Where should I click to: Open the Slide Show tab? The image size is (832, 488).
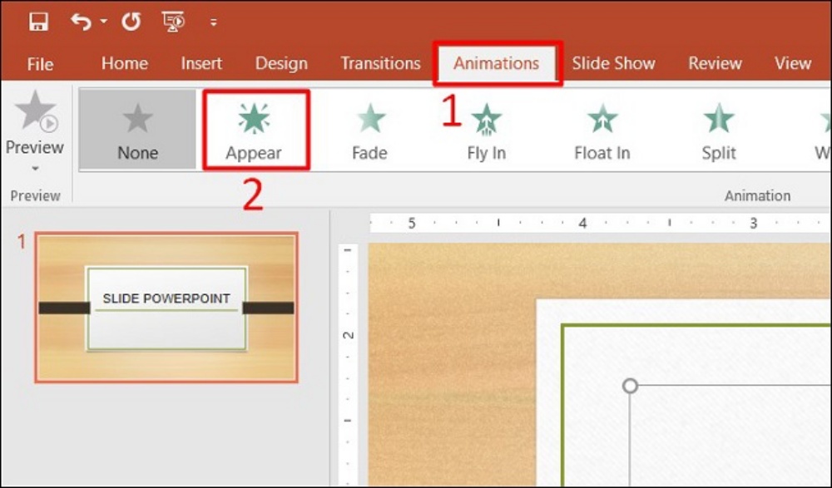[x=613, y=63]
